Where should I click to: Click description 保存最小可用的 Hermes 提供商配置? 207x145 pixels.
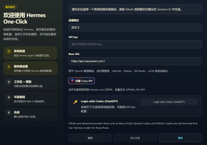click(x=33, y=71)
